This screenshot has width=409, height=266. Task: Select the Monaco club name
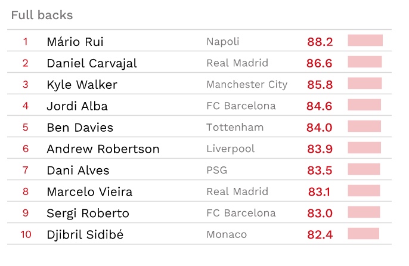(x=227, y=235)
